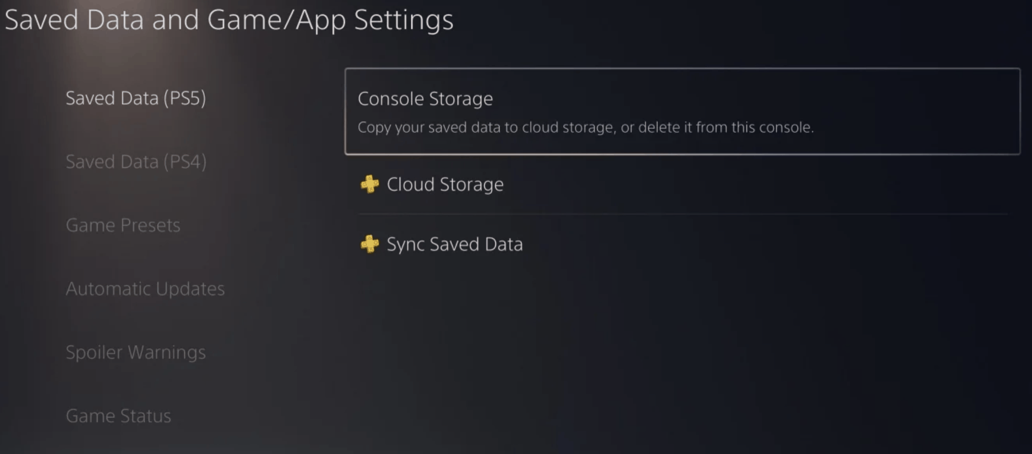The height and width of the screenshot is (454, 1032).
Task: Click the Saved Data and Game/App Settings title
Action: [x=229, y=20]
